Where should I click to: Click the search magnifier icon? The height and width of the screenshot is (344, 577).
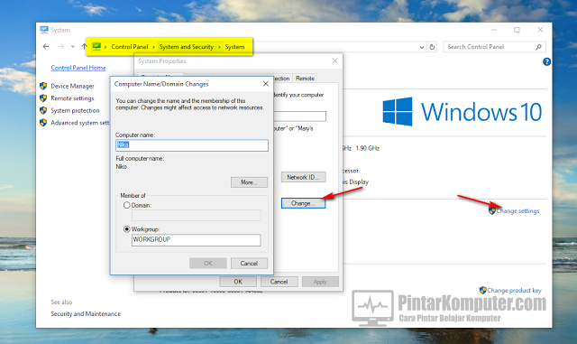tap(538, 47)
